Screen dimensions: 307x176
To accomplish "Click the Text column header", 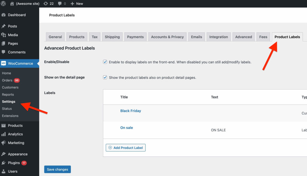I will point(214,97).
